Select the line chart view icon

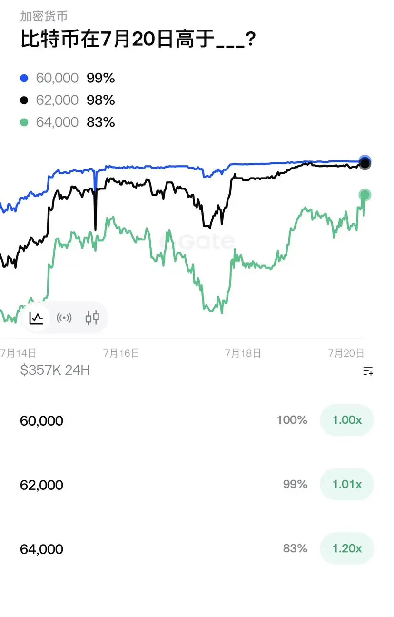(x=36, y=318)
